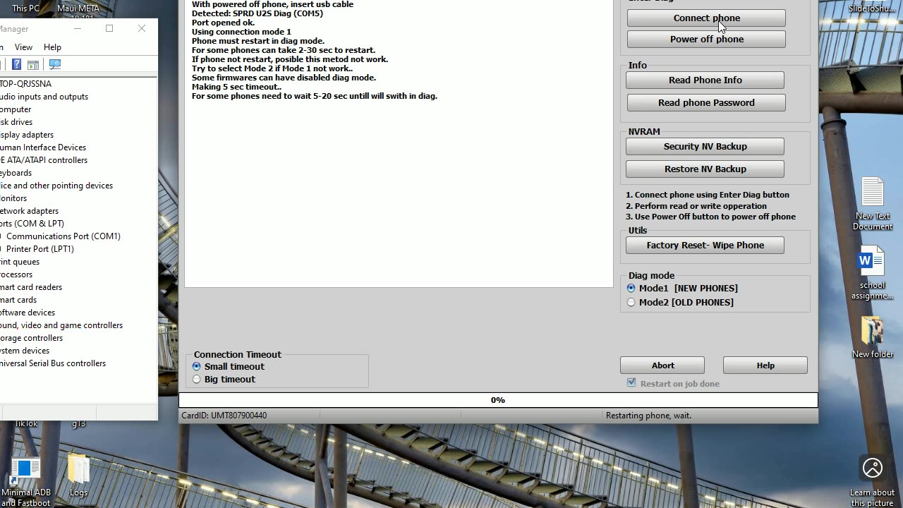This screenshot has height=508, width=903.
Task: Choose Big timeout connection option
Action: click(224, 379)
